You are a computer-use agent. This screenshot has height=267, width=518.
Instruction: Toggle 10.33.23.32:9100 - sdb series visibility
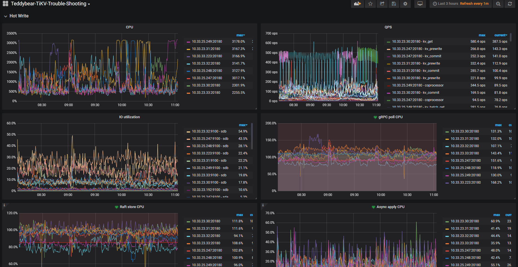pos(209,131)
